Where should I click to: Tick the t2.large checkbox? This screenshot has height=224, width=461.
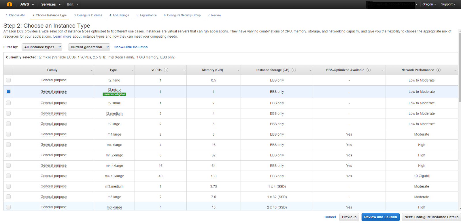[8, 124]
